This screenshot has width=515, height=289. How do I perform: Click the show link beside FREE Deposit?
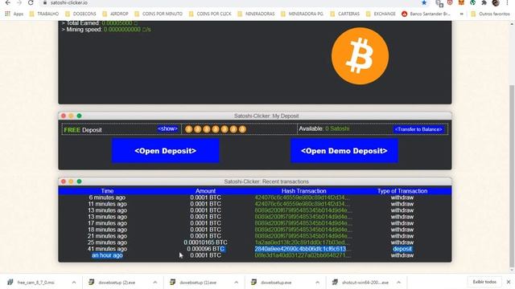[x=167, y=128]
